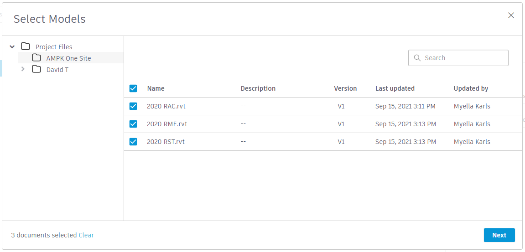Screen dimensions: 525x252
Task: Click the AMPK One Site folder icon
Action: pos(36,58)
